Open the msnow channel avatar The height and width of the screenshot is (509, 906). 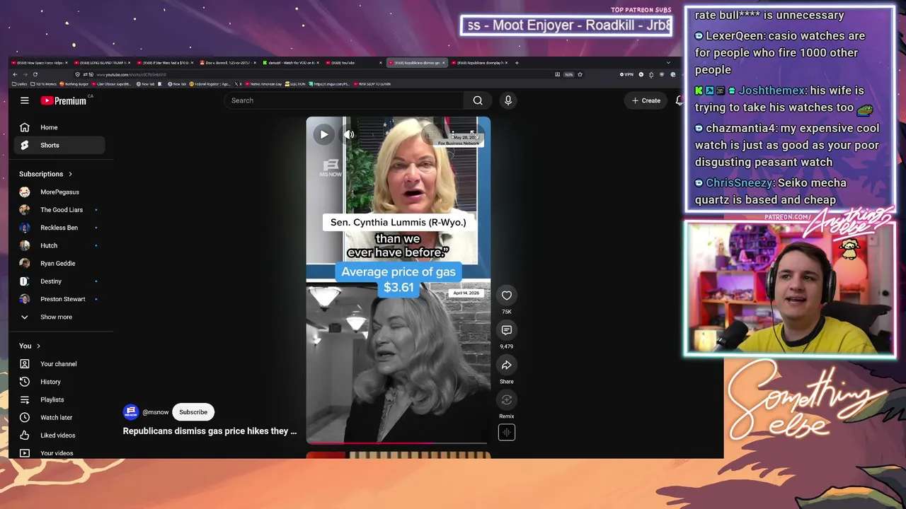131,412
